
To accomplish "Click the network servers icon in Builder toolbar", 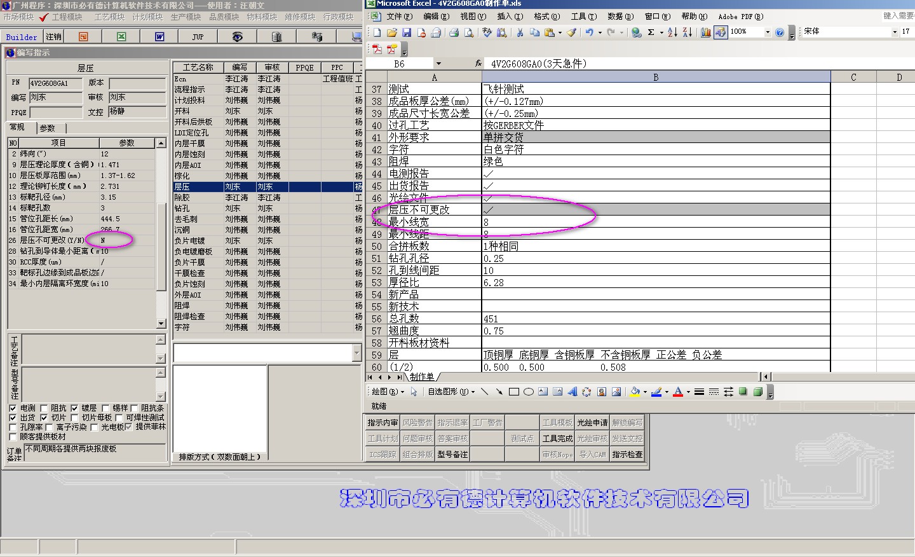I will pyautogui.click(x=316, y=37).
